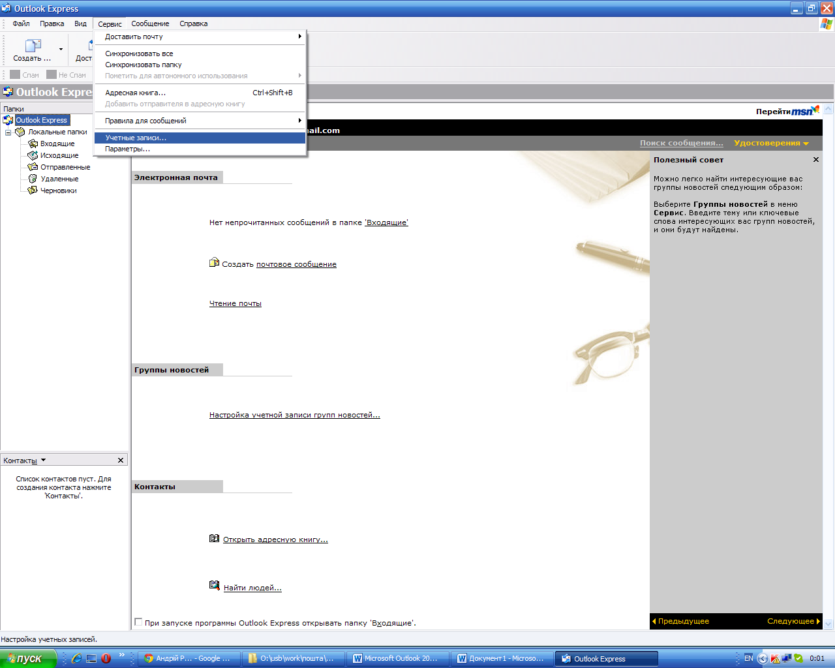This screenshot has height=668, width=835.
Task: Collapse Локальные папки tree node
Action: (x=8, y=132)
